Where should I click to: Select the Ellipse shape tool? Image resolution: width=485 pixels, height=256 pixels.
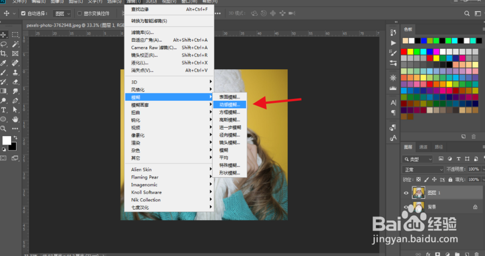(x=3, y=119)
